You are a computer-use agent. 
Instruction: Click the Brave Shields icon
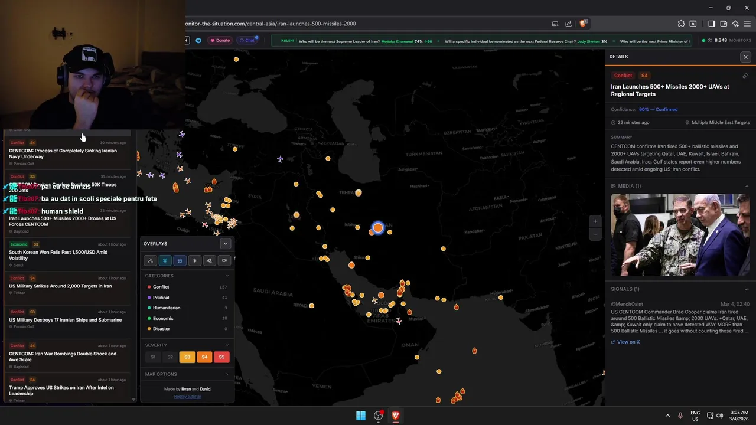(x=583, y=24)
